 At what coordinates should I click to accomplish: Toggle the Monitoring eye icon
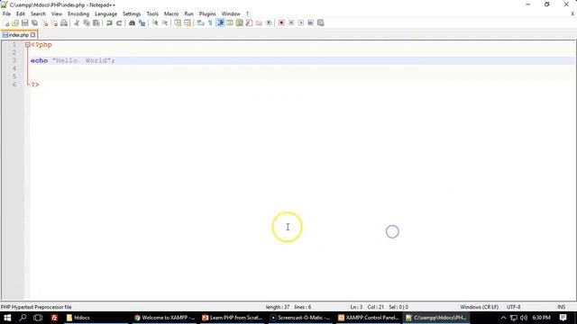tap(269, 22)
